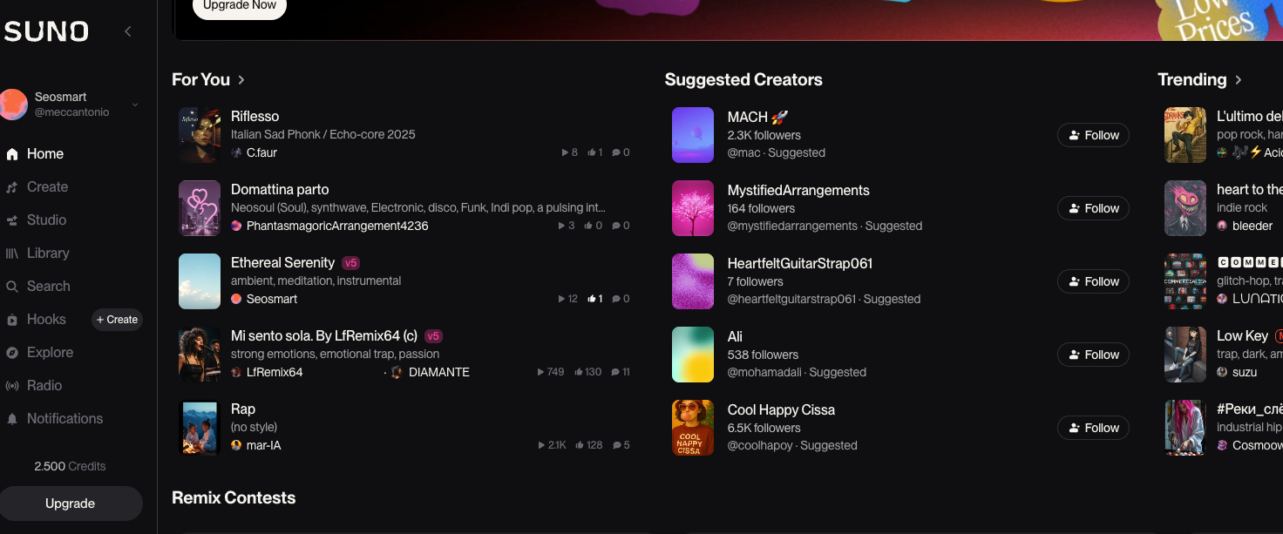Viewport: 1283px width, 534px height.
Task: Open the LfRemix64 artist link
Action: coord(275,372)
